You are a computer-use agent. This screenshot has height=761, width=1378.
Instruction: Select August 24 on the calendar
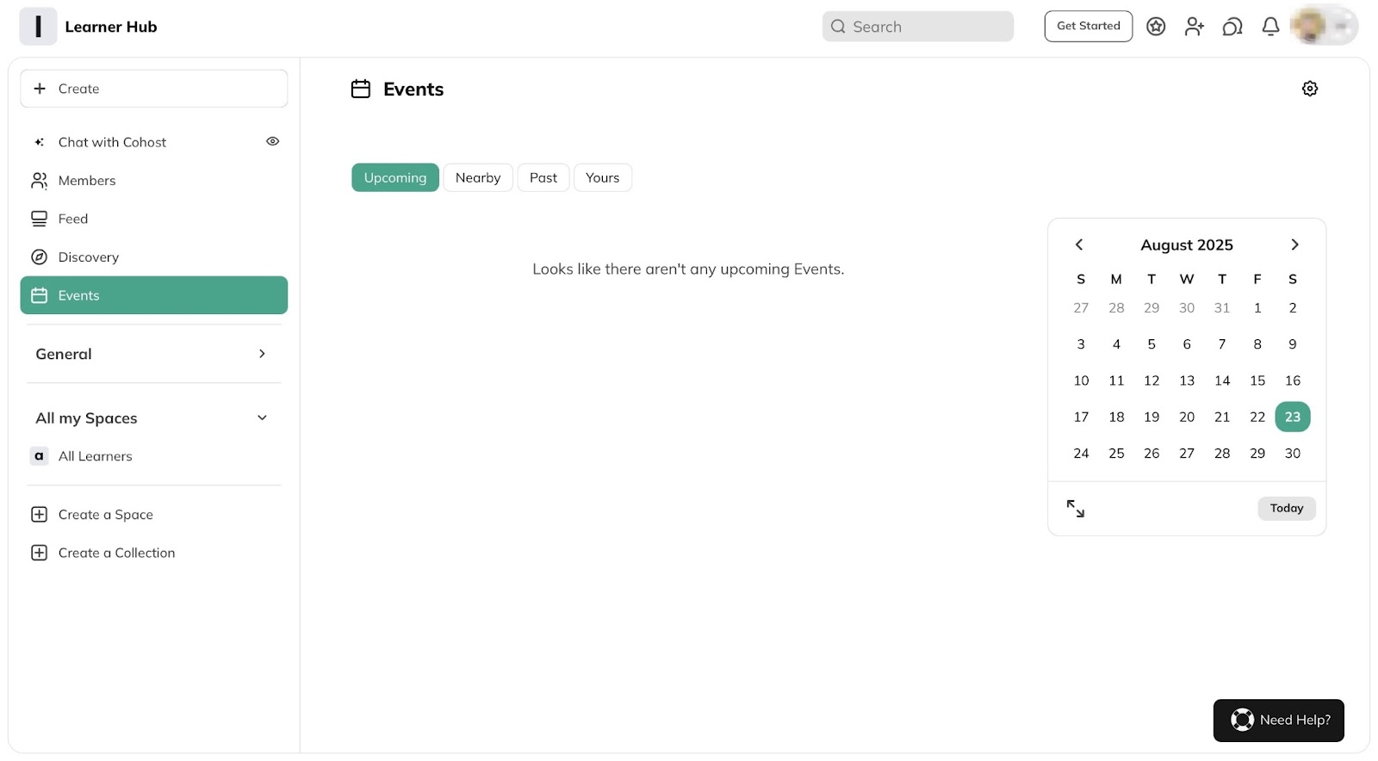click(x=1081, y=454)
